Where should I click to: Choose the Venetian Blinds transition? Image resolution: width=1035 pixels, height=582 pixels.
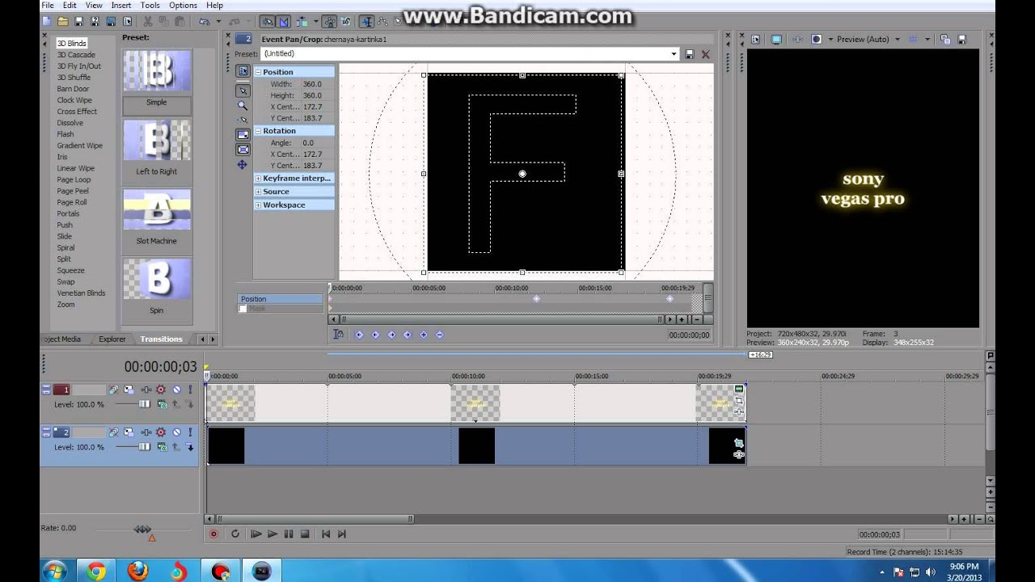click(81, 293)
